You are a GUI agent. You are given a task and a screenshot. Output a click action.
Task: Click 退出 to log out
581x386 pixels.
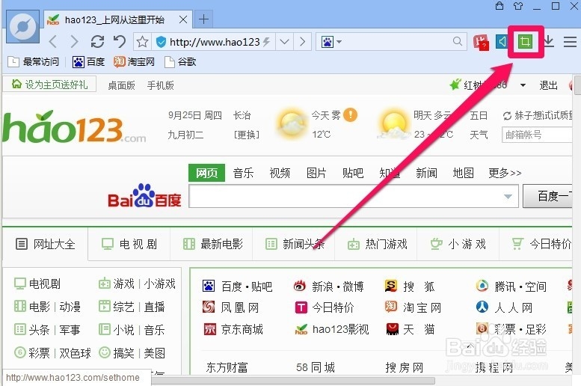click(548, 85)
